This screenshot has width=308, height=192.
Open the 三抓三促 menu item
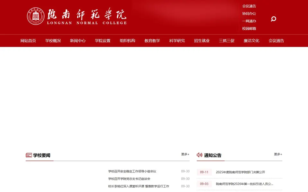227,41
